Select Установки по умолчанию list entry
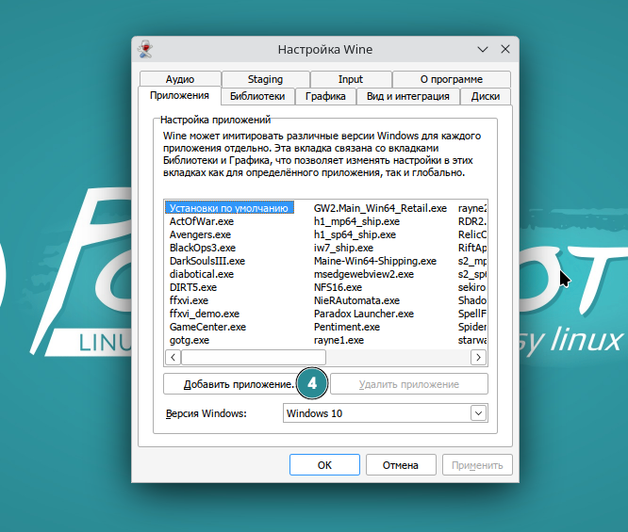 [x=228, y=208]
